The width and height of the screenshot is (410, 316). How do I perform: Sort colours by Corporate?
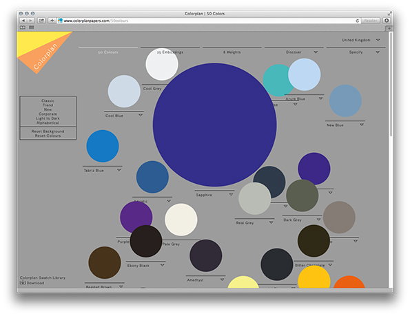point(48,114)
